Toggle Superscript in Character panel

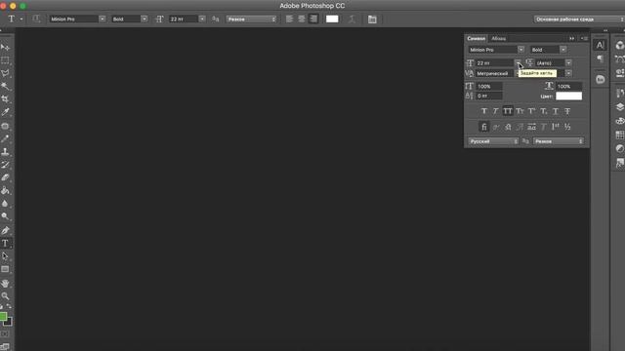pyautogui.click(x=531, y=111)
